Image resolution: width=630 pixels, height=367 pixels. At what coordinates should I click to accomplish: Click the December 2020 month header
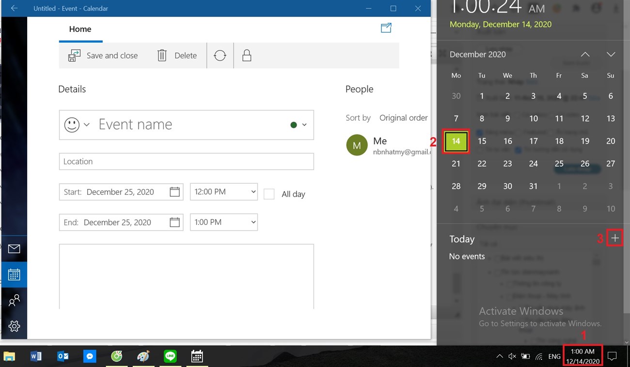point(477,54)
